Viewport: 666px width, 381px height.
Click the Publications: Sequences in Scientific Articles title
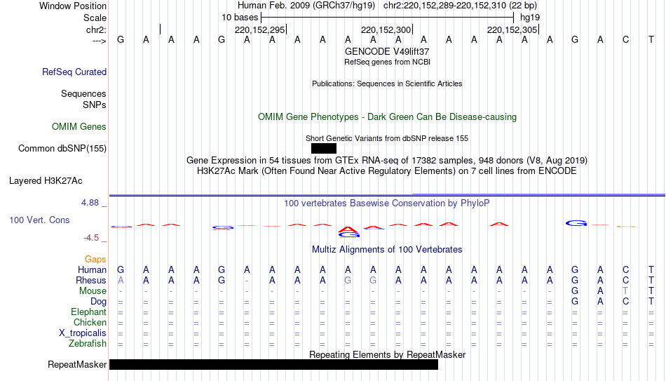[x=387, y=83]
